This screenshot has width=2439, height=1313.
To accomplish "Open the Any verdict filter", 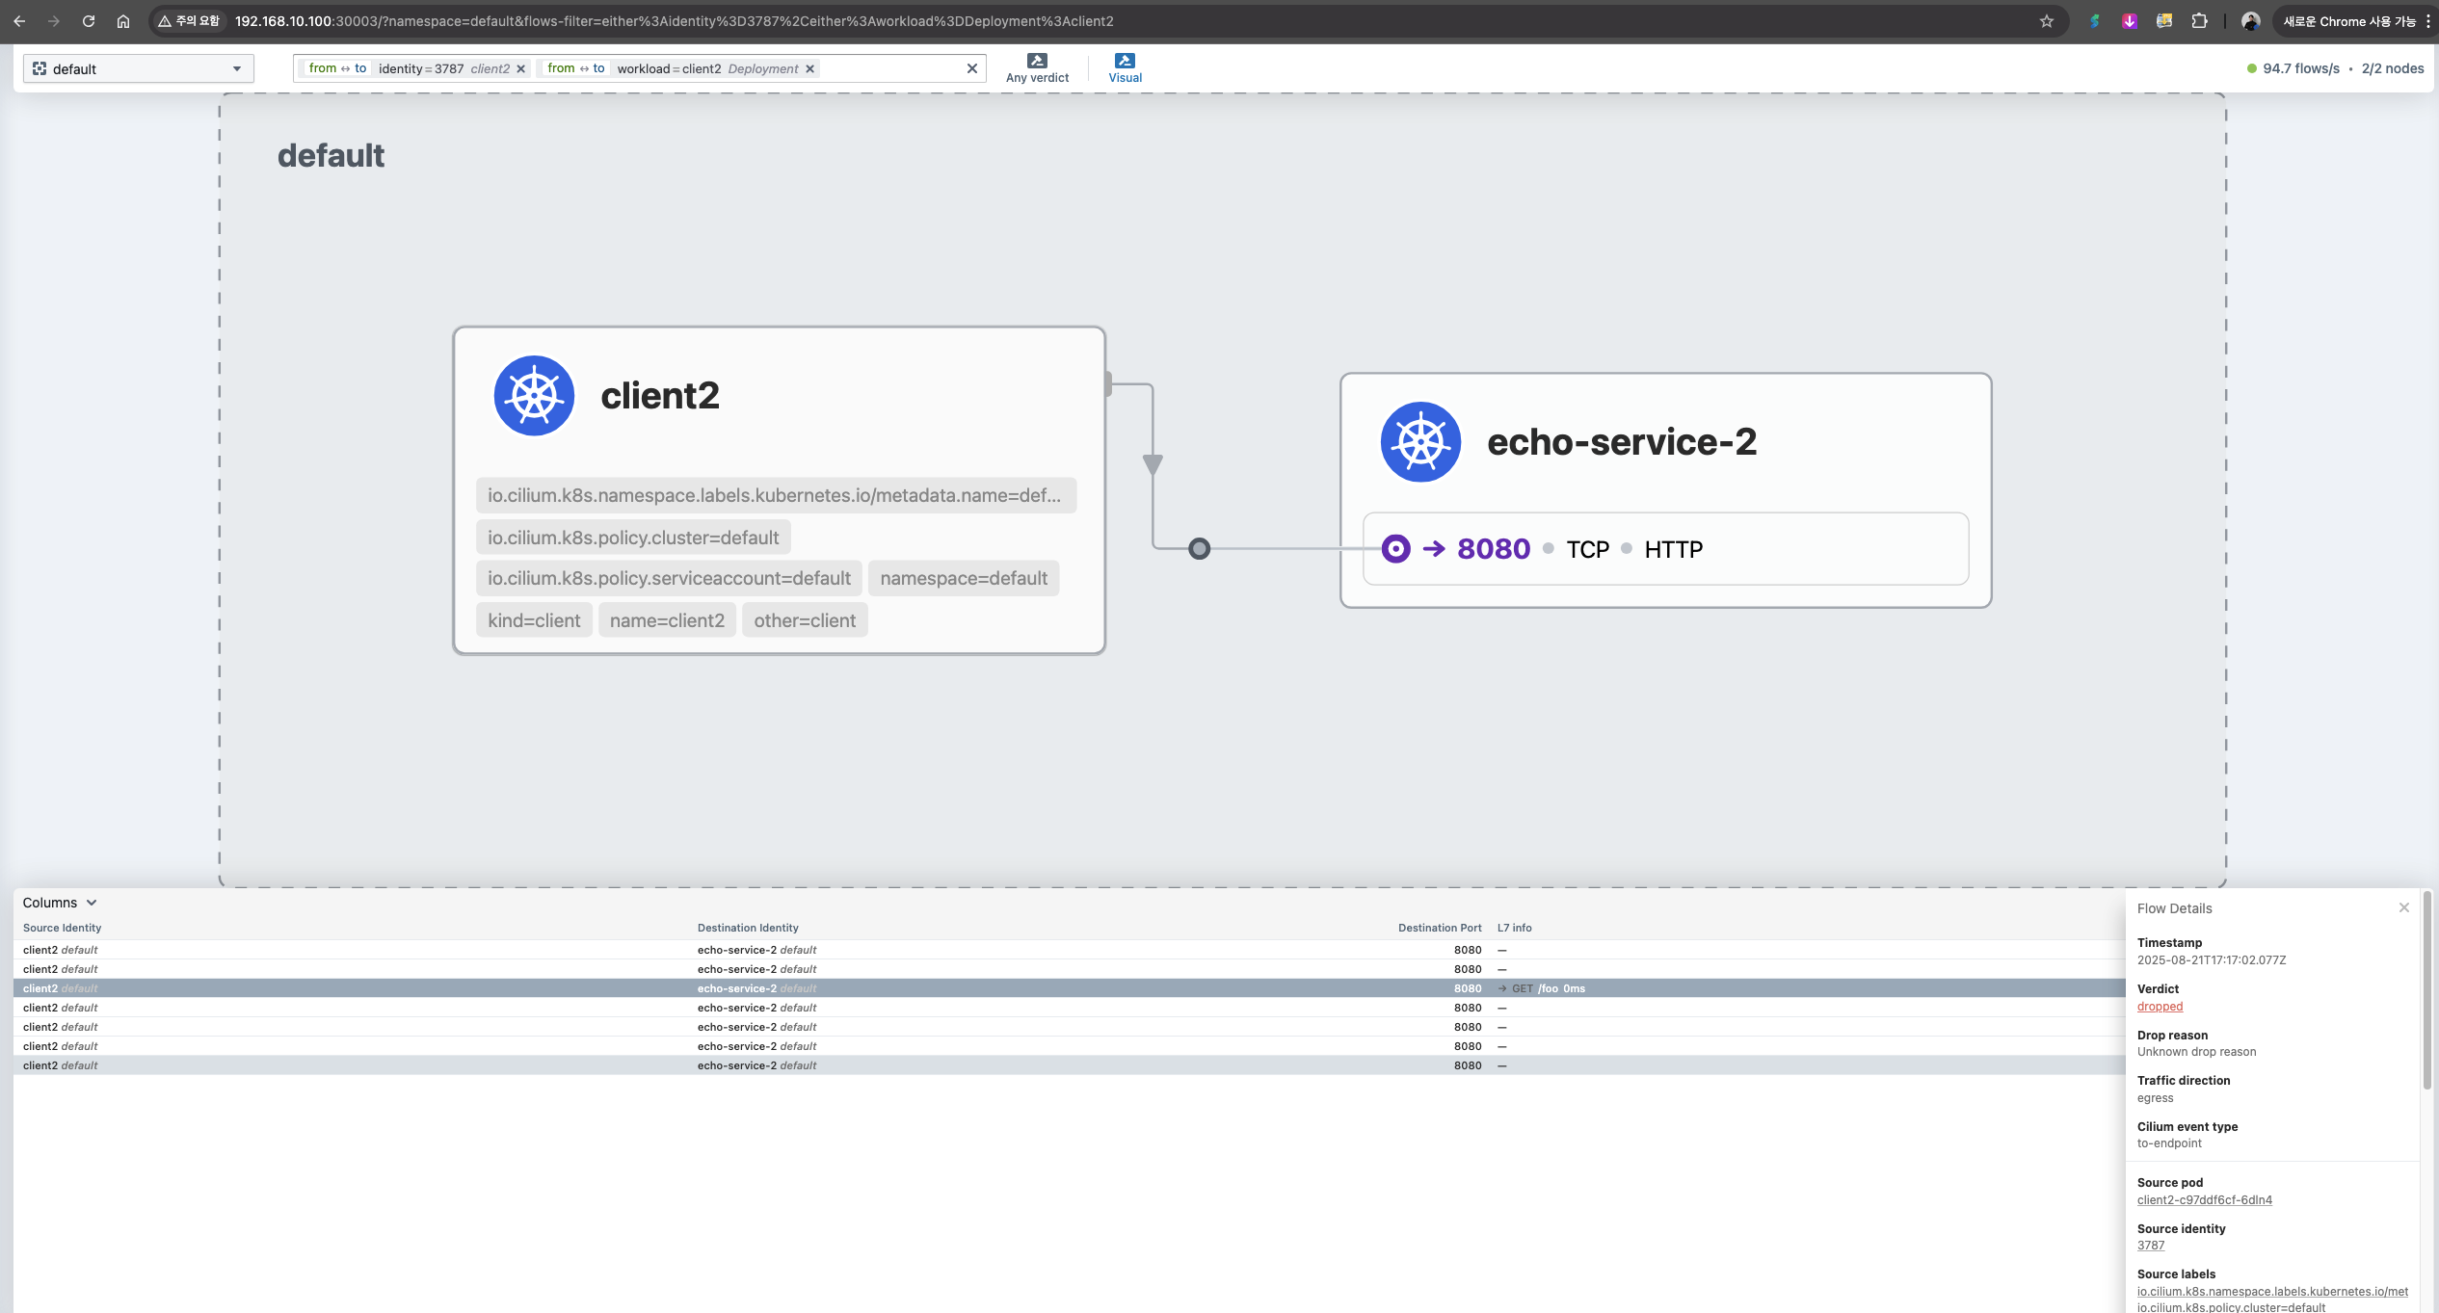I will 1037,68.
